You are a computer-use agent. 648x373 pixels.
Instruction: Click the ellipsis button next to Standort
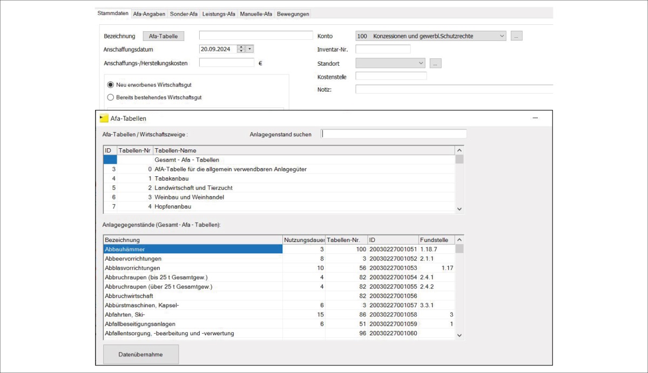(436, 63)
